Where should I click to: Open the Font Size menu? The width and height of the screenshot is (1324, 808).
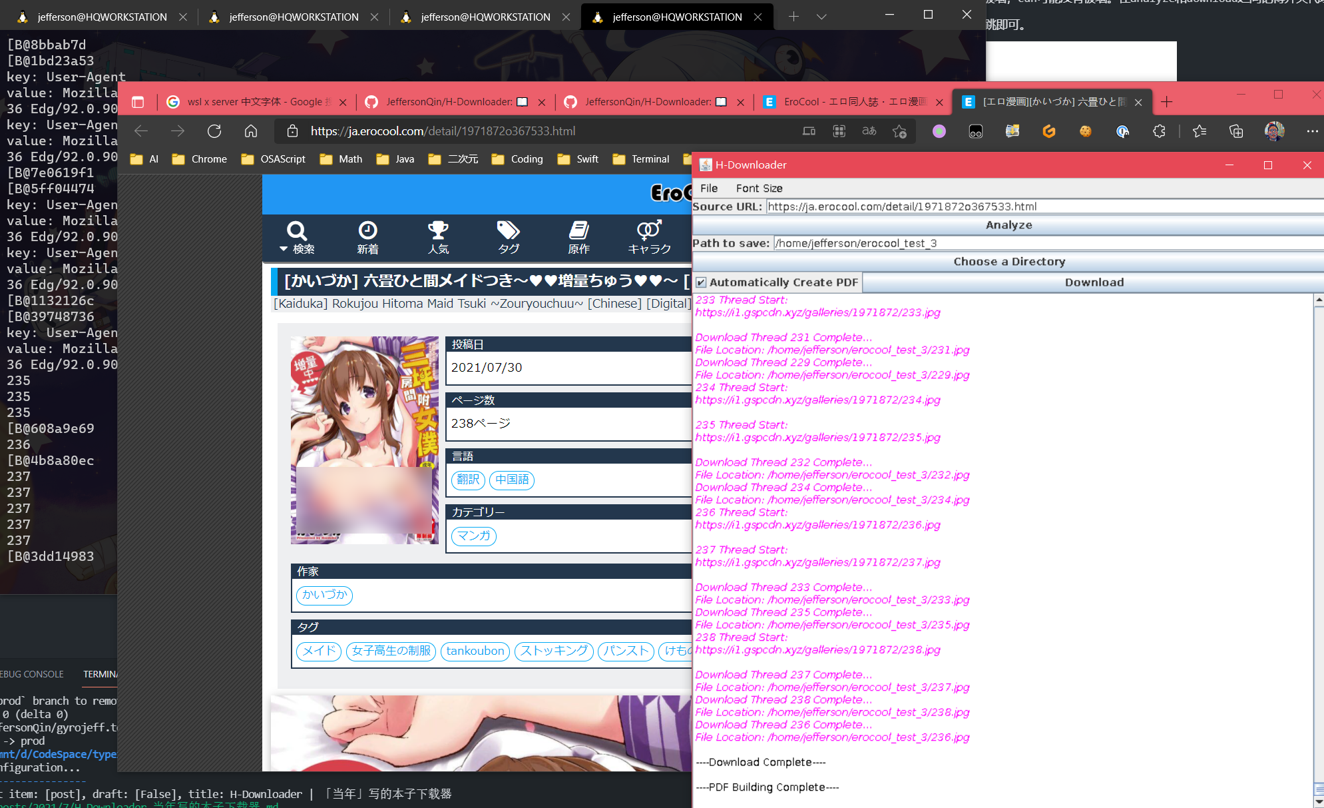[759, 189]
